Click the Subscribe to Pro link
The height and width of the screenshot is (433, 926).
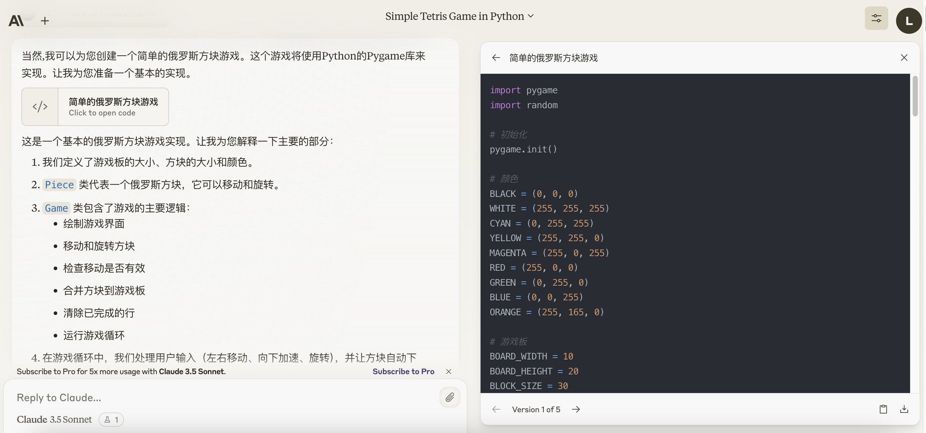403,371
